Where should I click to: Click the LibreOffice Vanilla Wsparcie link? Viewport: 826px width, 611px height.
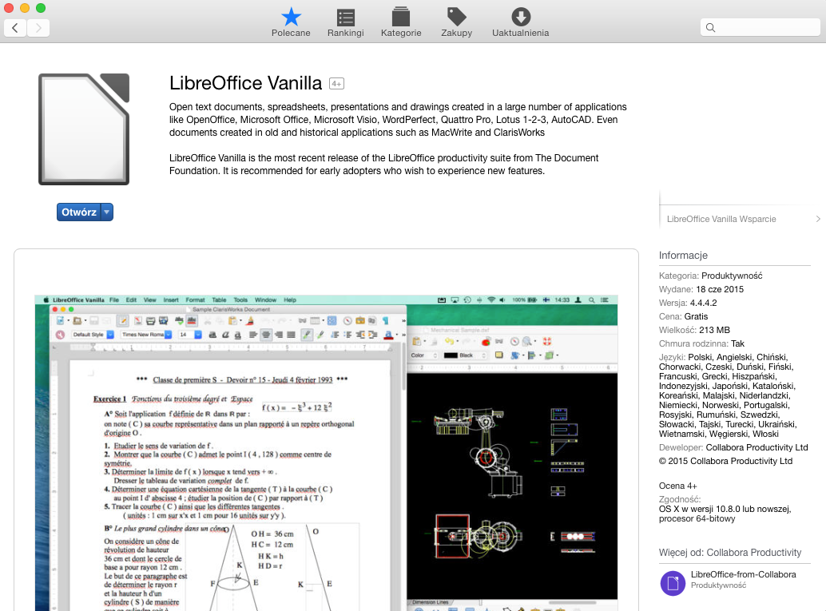click(x=721, y=219)
